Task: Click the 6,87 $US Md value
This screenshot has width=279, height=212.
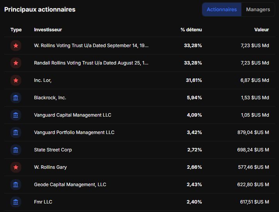Action: 255,80
